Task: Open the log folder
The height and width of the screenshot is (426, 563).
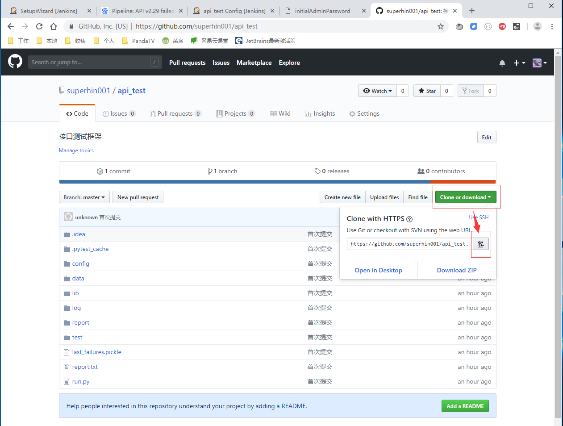Action: (76, 308)
